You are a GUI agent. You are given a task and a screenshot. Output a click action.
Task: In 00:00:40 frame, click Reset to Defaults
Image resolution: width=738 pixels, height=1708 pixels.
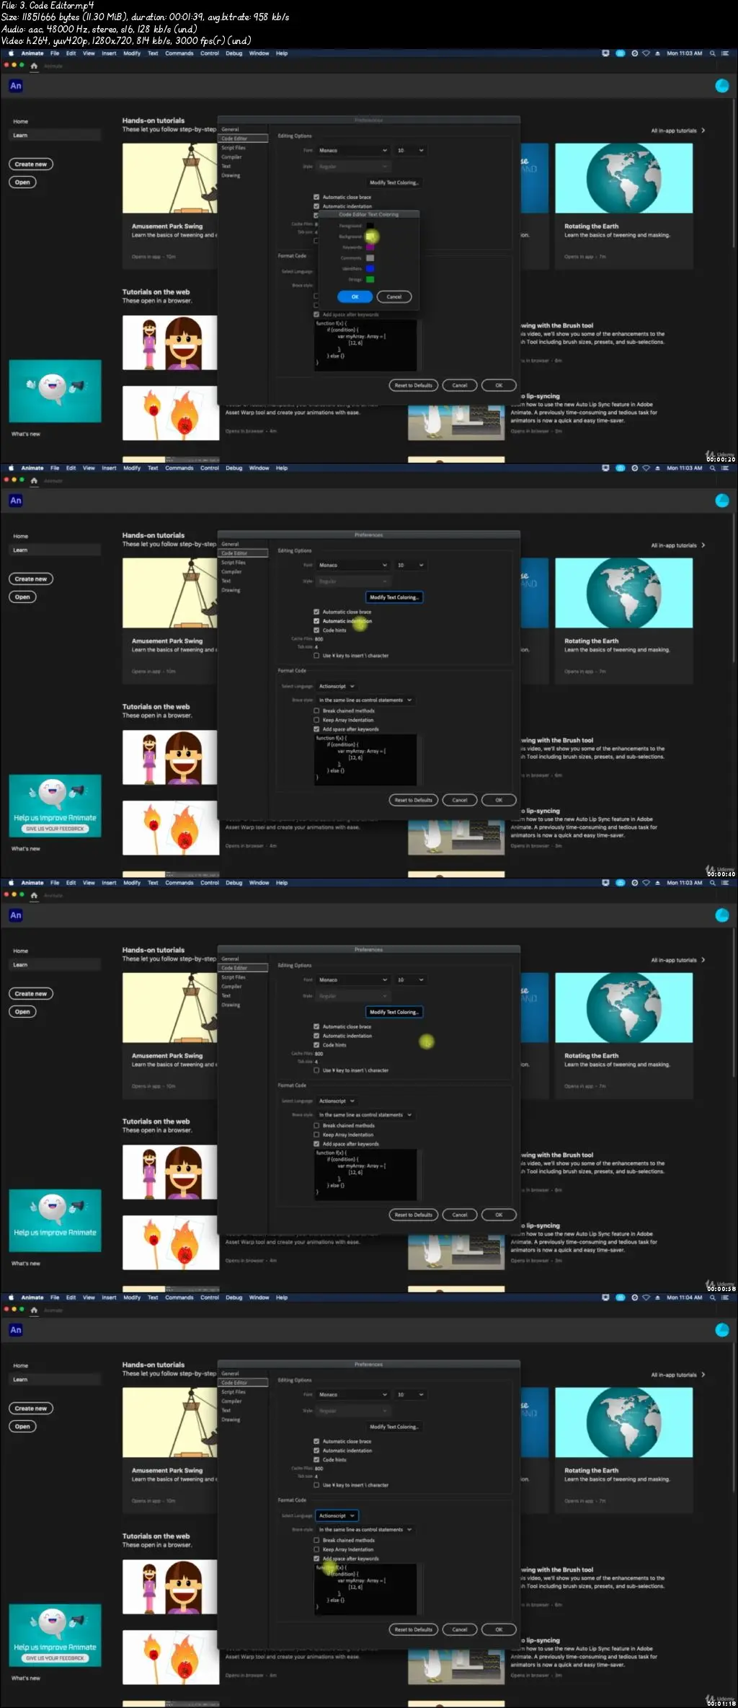tap(414, 800)
